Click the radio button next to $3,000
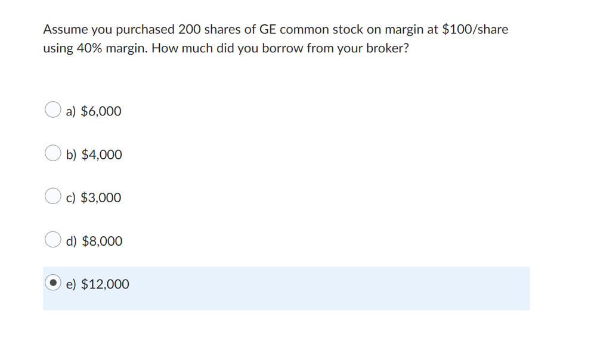The width and height of the screenshot is (591, 348). point(52,196)
